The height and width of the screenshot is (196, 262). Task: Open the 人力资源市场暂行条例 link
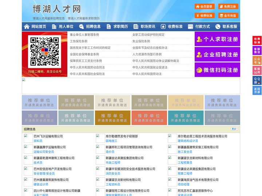147,54
